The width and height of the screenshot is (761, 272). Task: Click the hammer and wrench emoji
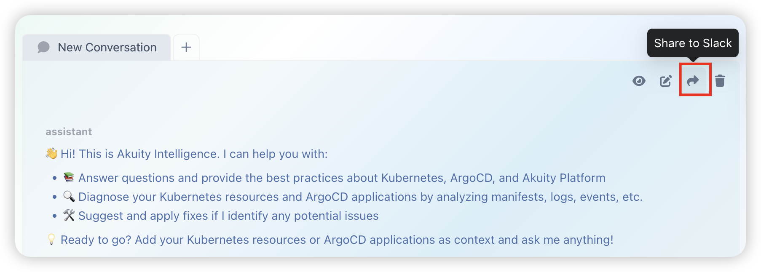[x=69, y=216]
